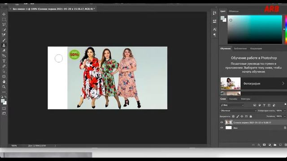Switch to the Слои layers tab
The width and height of the screenshot is (287, 161).
tap(223, 99)
